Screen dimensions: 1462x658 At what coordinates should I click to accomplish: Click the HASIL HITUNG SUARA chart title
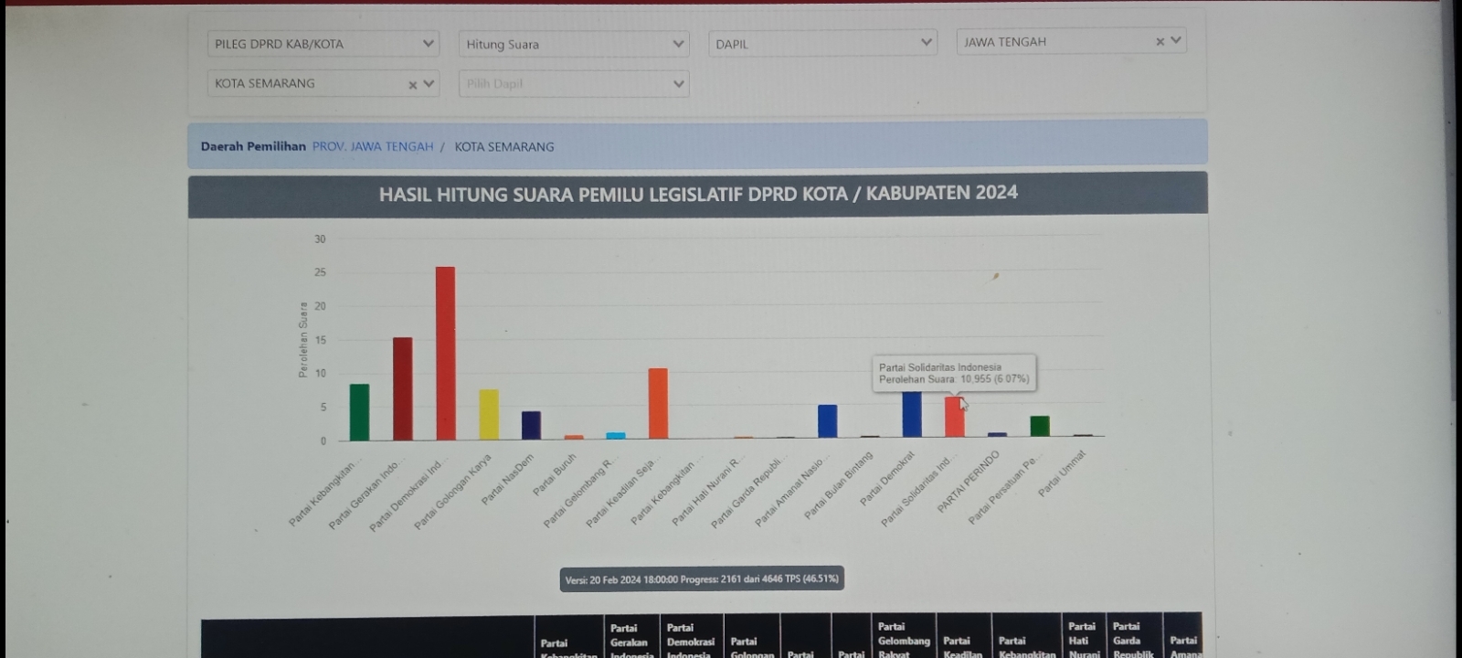pyautogui.click(x=698, y=194)
